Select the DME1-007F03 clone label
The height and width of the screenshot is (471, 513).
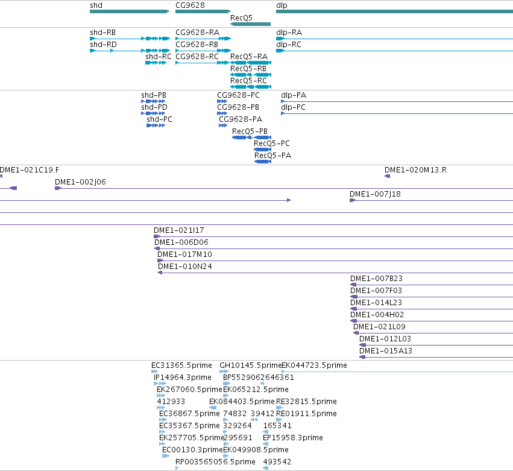click(x=376, y=291)
